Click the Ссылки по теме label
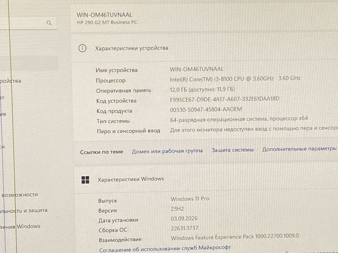The image size is (338, 253). coord(101,152)
